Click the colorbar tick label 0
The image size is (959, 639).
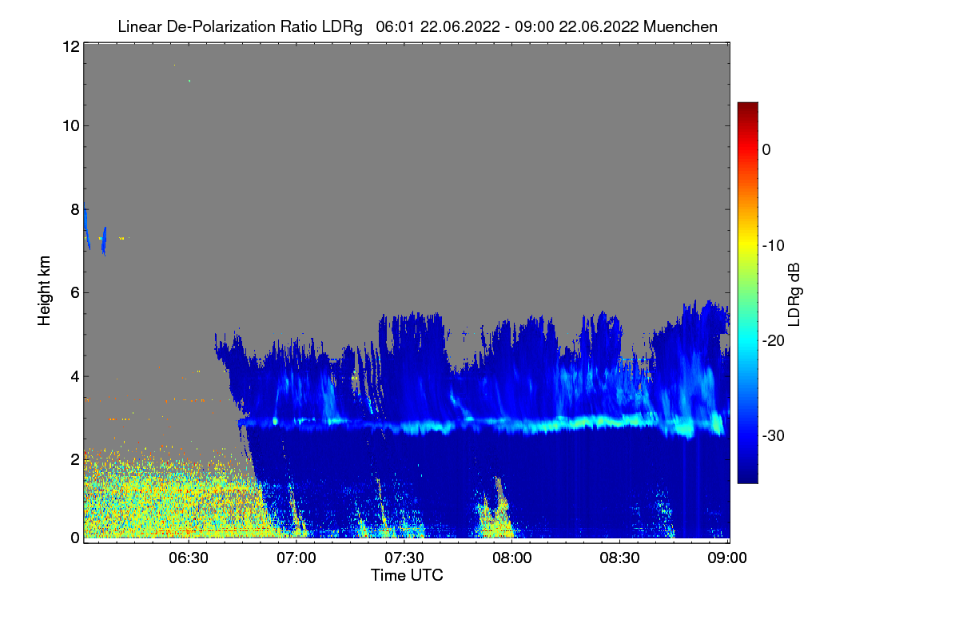point(766,149)
